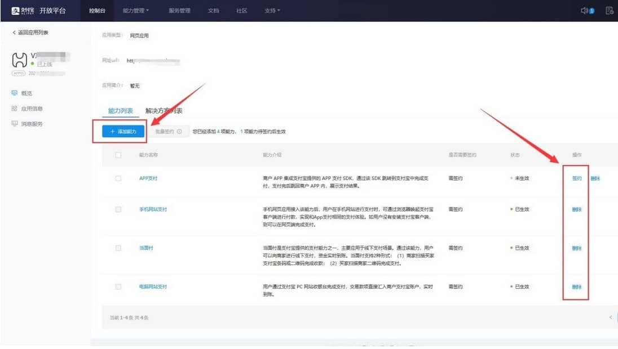Expand the 支持 dropdown menu
618x349 pixels.
click(272, 11)
